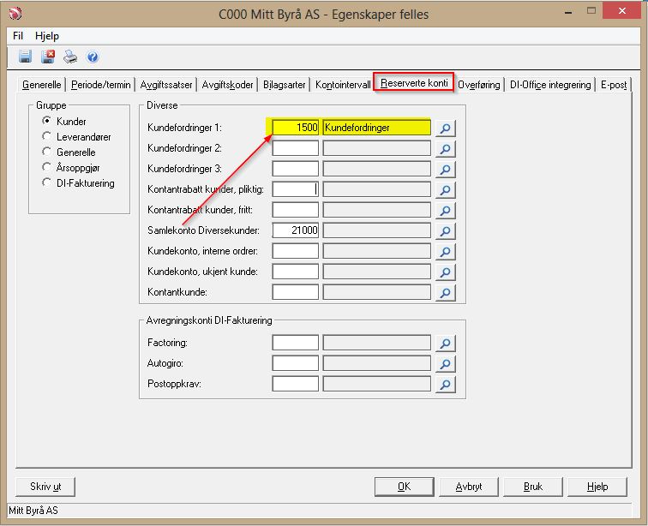Click the Kontantrabatt kunder, pliktig number field
This screenshot has height=526, width=648.
296,189
